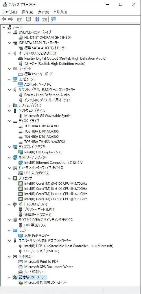Image resolution: width=142 pixels, height=294 pixels.
Task: Open the ヘルプ(H) menu
Action: [x=60, y=12]
